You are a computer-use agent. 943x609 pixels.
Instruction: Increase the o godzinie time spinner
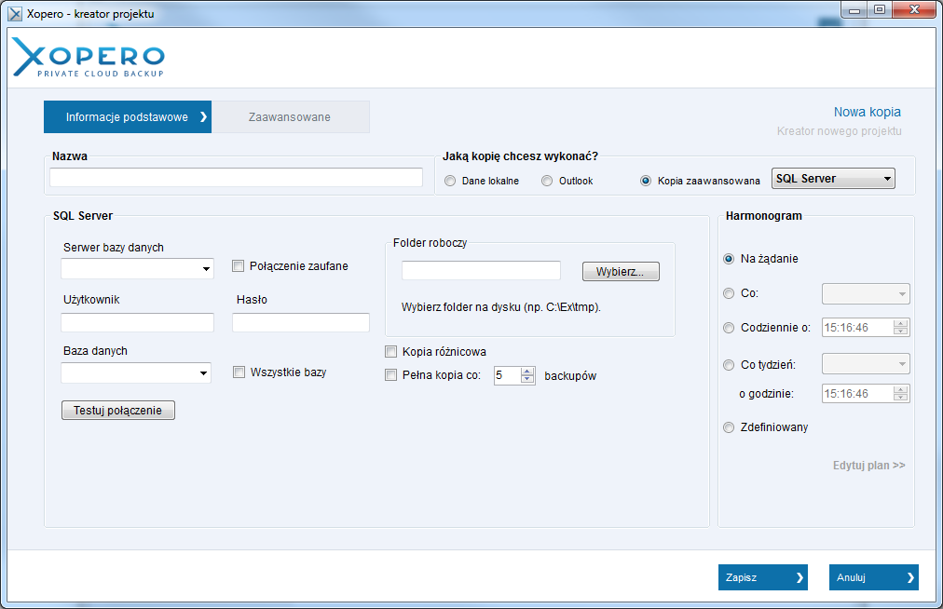pyautogui.click(x=900, y=389)
